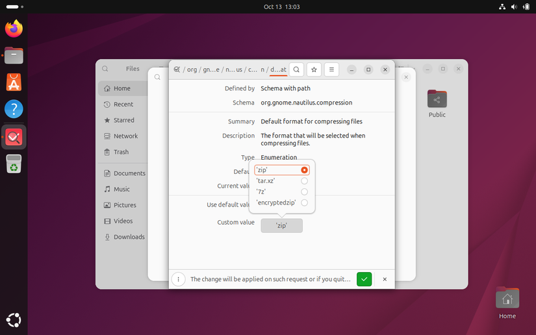Click dconf root path icon
The height and width of the screenshot is (335, 536).
click(x=177, y=69)
